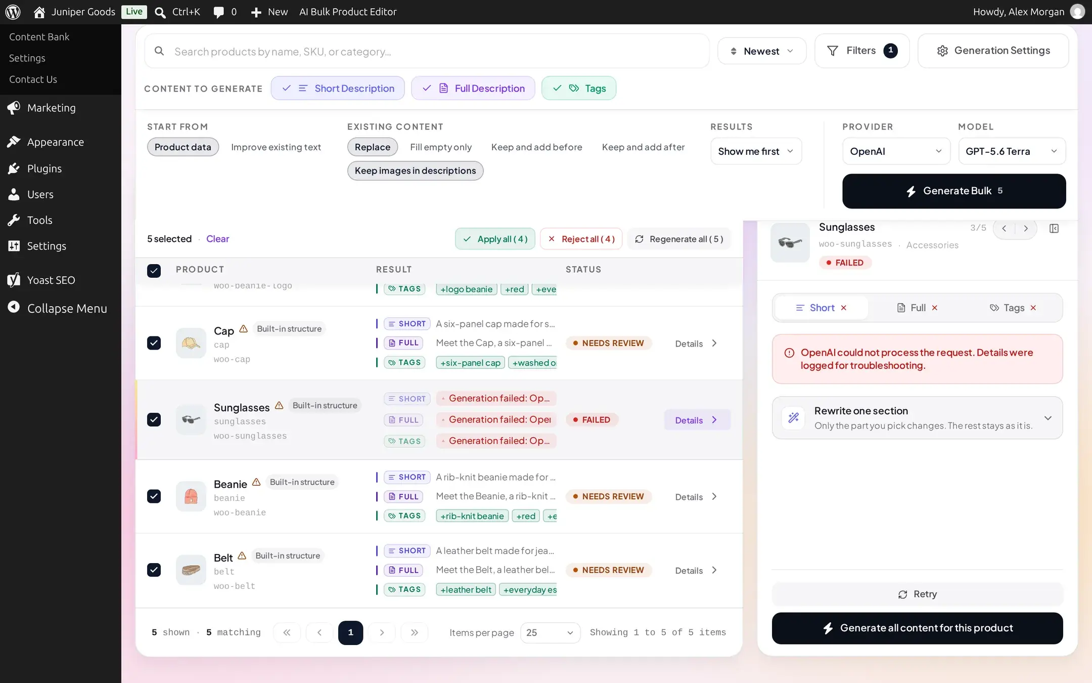
Task: Toggle Short Description content chip
Action: click(338, 88)
